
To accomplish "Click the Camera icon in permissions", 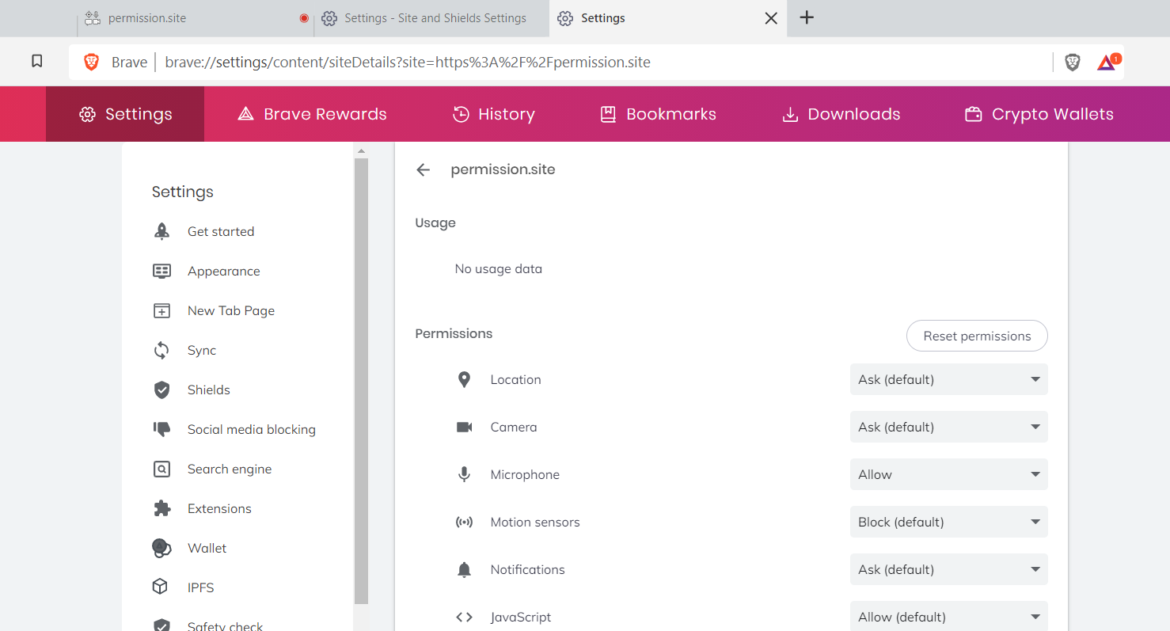I will click(x=465, y=427).
